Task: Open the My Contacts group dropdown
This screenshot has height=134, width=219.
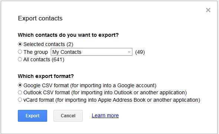Action: [91, 52]
